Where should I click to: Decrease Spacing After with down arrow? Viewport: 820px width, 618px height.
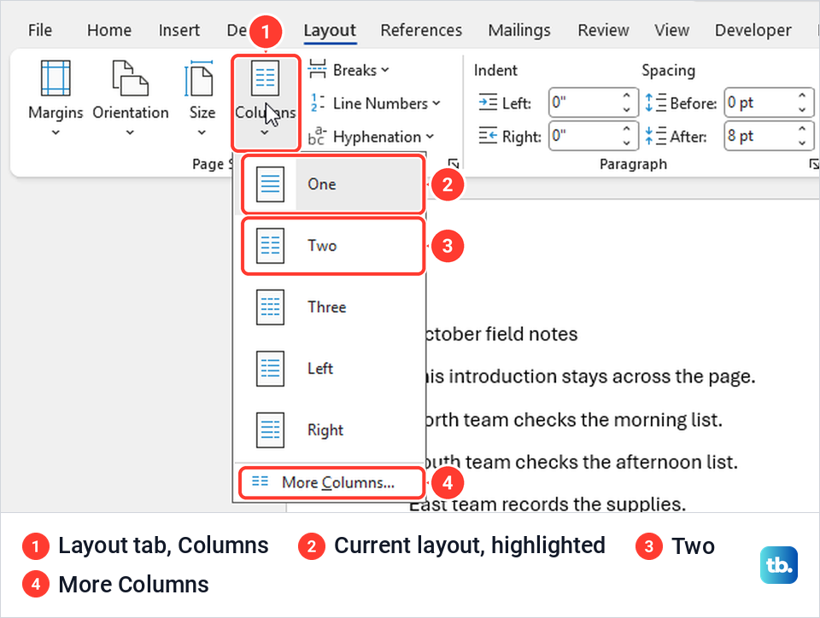[x=802, y=143]
